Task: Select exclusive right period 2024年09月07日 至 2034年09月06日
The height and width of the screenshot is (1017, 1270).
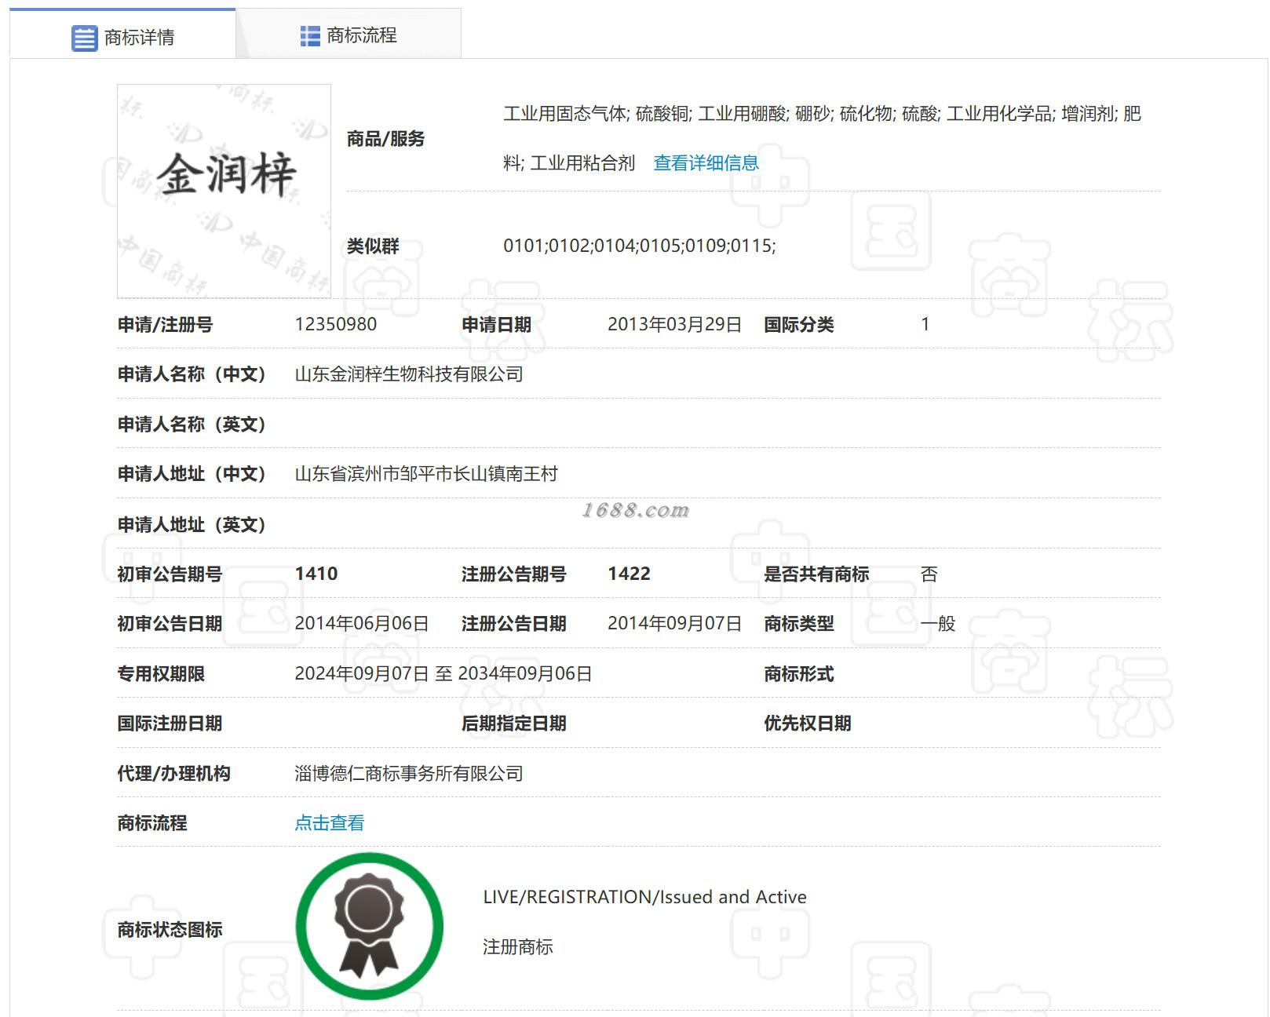Action: (x=443, y=673)
